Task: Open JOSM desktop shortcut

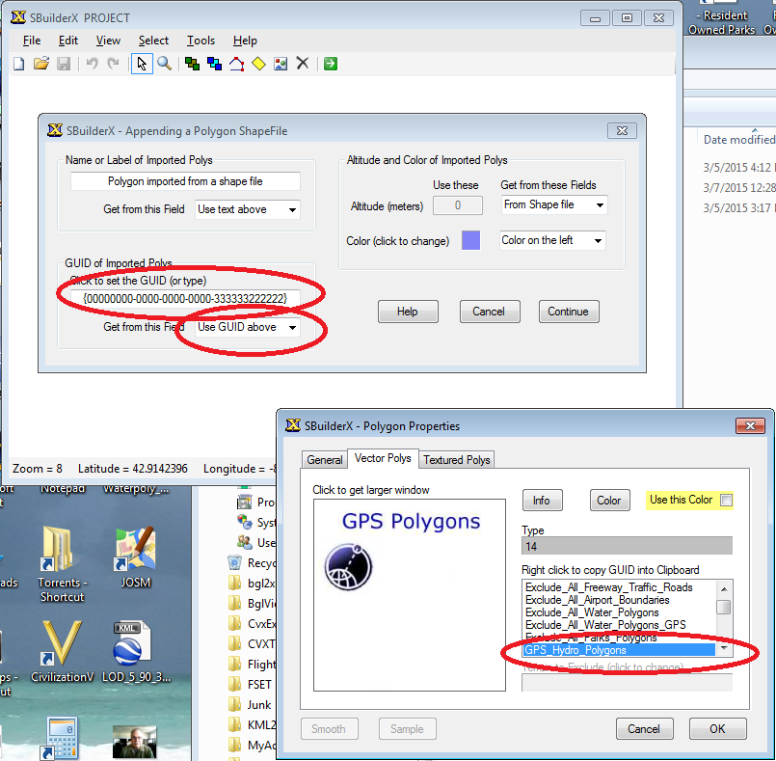Action: pyautogui.click(x=136, y=557)
